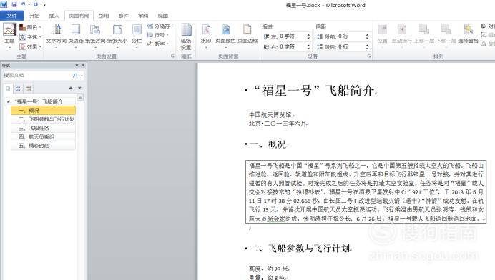Click the Page Borders button

[247, 34]
